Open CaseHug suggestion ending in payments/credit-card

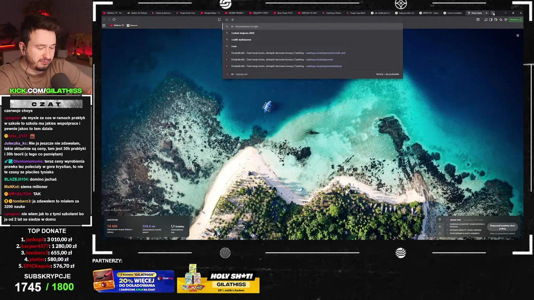(x=312, y=53)
